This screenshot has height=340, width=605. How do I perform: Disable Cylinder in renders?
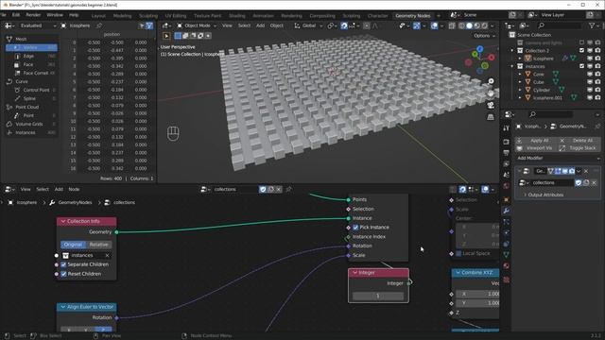[597, 90]
